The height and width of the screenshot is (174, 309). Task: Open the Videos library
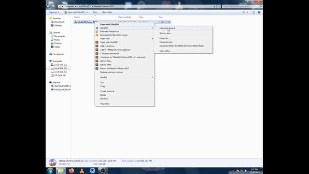click(57, 47)
